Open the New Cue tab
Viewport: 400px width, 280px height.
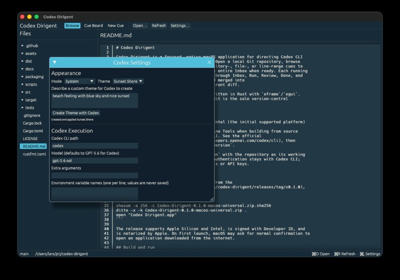pyautogui.click(x=116, y=25)
